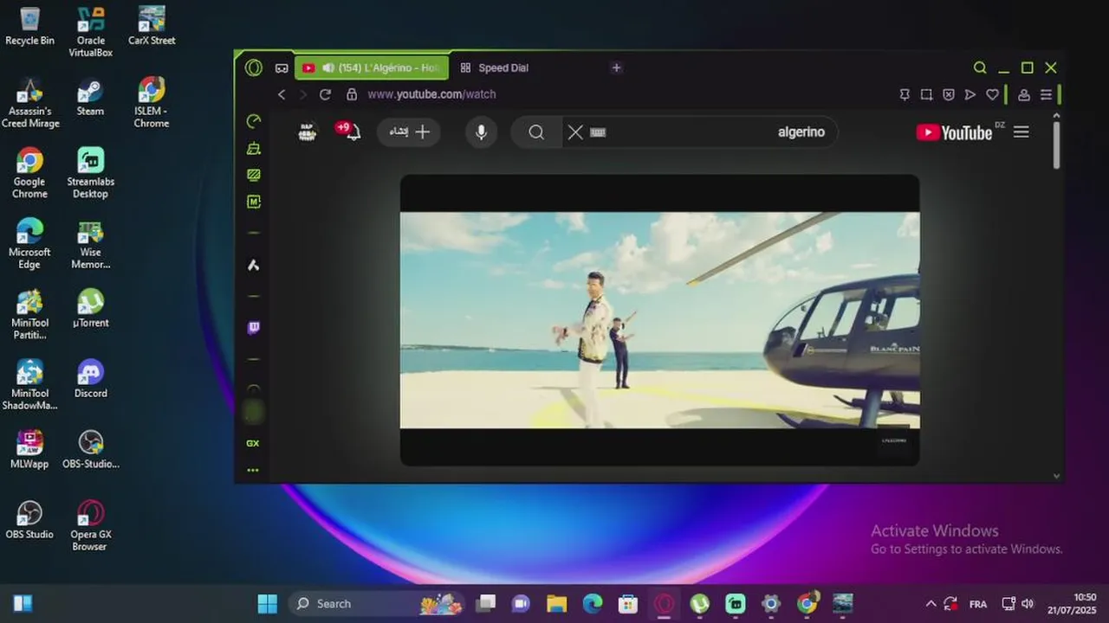
Task: Click the GX icon in sidebar
Action: coord(253,443)
